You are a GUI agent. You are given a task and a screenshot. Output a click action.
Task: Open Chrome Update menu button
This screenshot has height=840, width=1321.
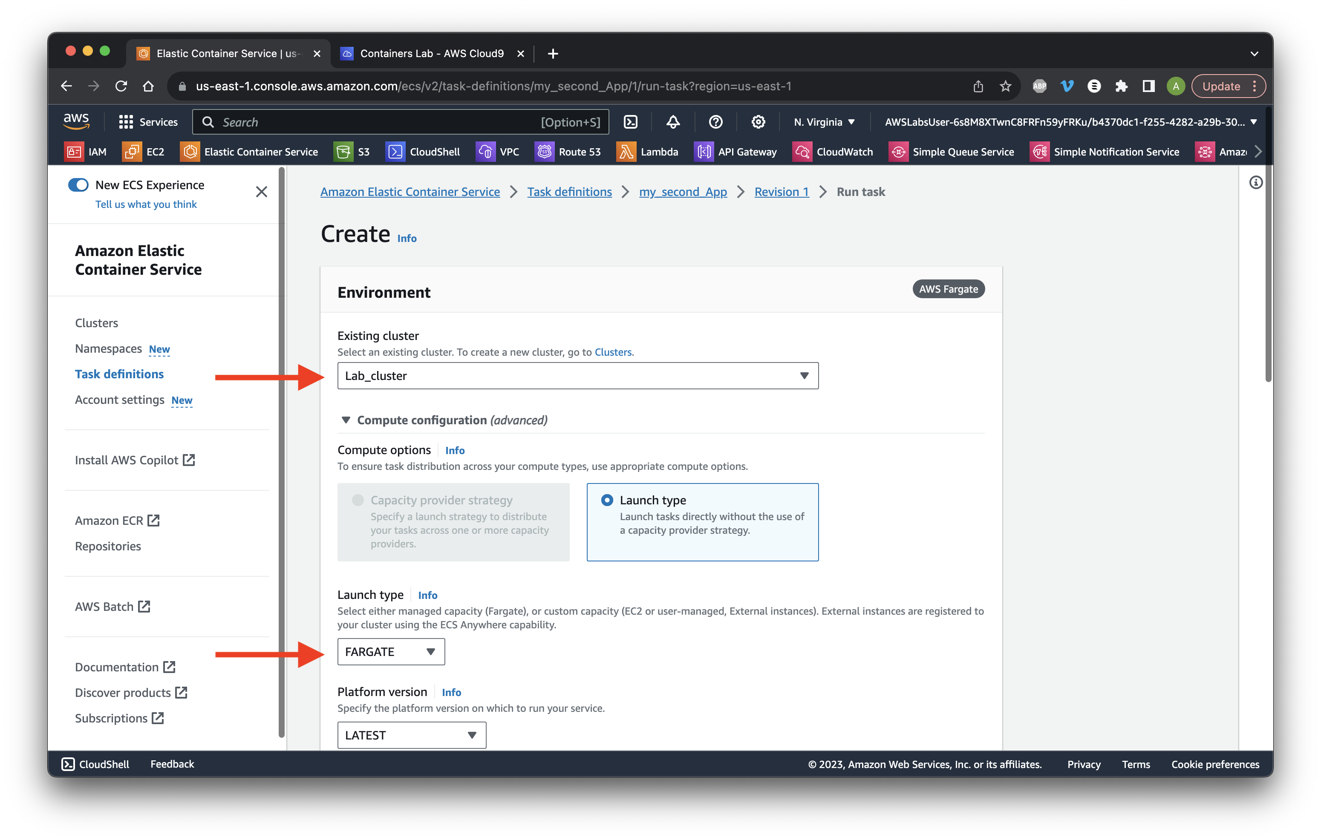pos(1229,86)
